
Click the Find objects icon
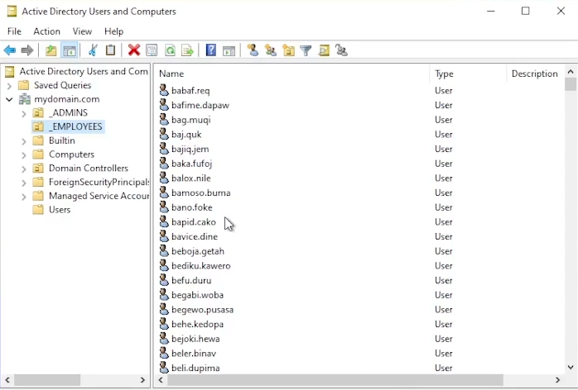click(x=324, y=50)
